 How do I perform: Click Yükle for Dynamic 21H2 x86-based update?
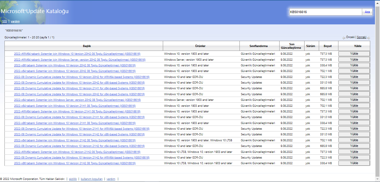(x=354, y=134)
